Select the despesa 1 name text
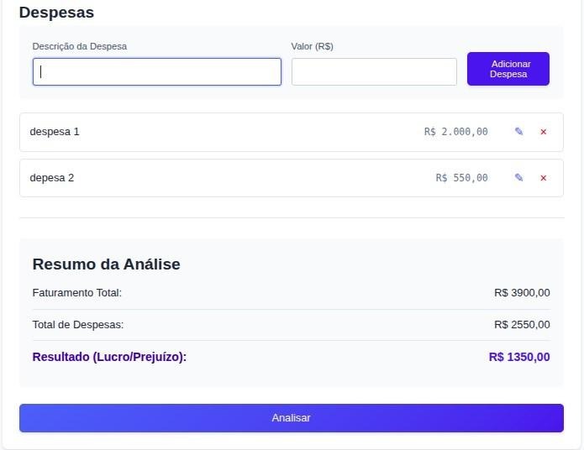The height and width of the screenshot is (450, 584). (x=55, y=132)
